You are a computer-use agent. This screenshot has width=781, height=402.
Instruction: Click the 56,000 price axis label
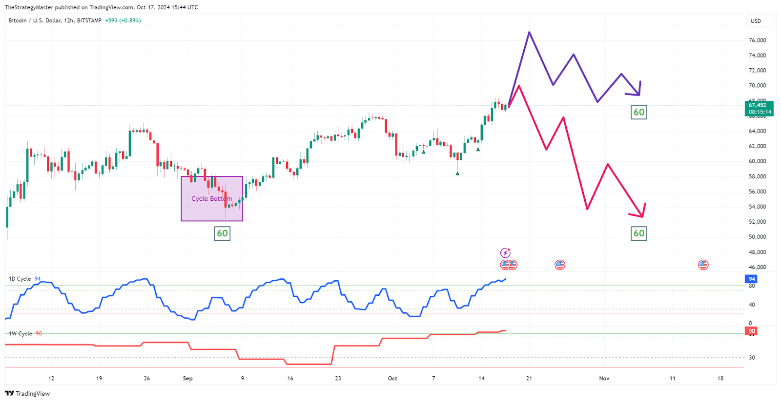[758, 191]
